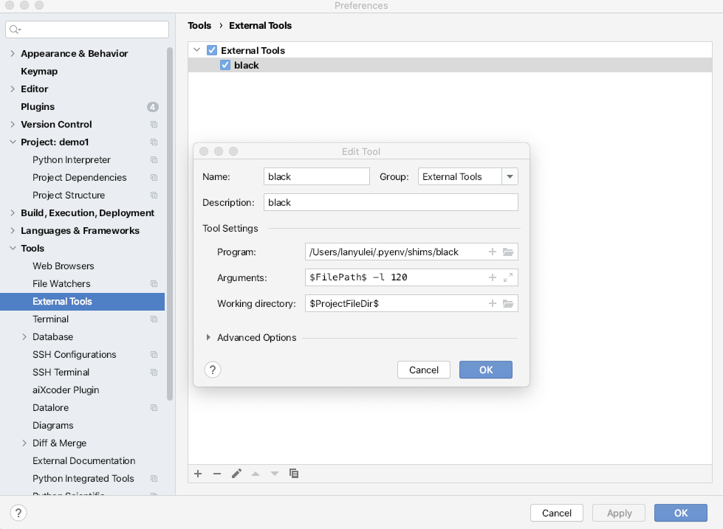Open help for Preferences window
Image resolution: width=723 pixels, height=529 pixels.
click(18, 513)
